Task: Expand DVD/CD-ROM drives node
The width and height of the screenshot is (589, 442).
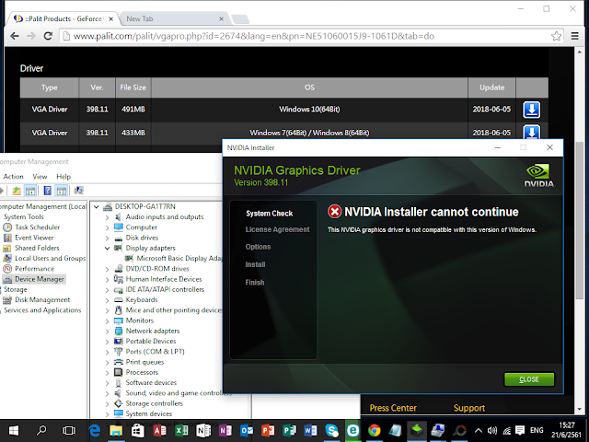Action: point(107,269)
